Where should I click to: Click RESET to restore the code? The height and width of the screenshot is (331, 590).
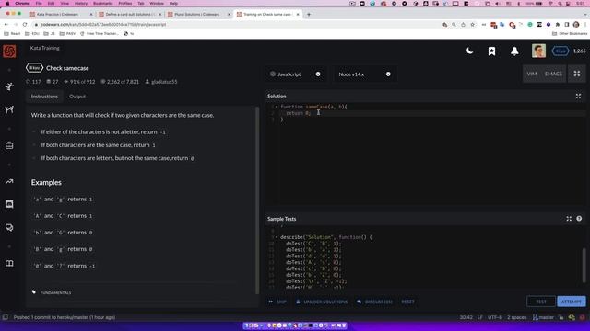pos(407,302)
